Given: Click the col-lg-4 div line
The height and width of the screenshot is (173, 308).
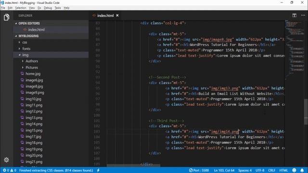Looking at the screenshot, I should click(x=163, y=23).
